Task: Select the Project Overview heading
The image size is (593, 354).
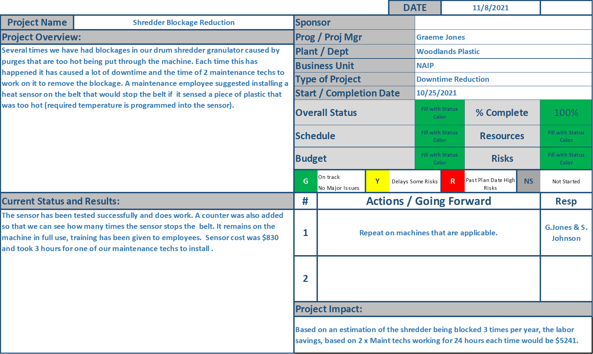Action: 147,37
